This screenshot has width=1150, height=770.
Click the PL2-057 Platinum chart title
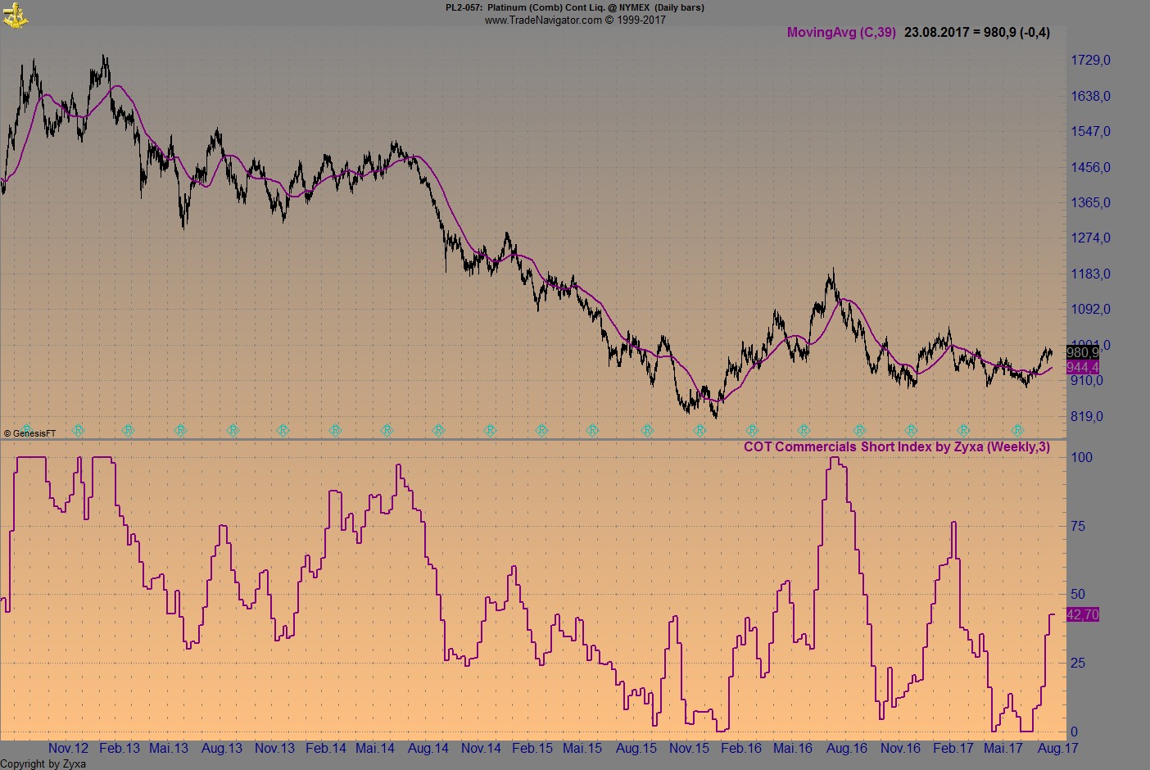[x=574, y=7]
